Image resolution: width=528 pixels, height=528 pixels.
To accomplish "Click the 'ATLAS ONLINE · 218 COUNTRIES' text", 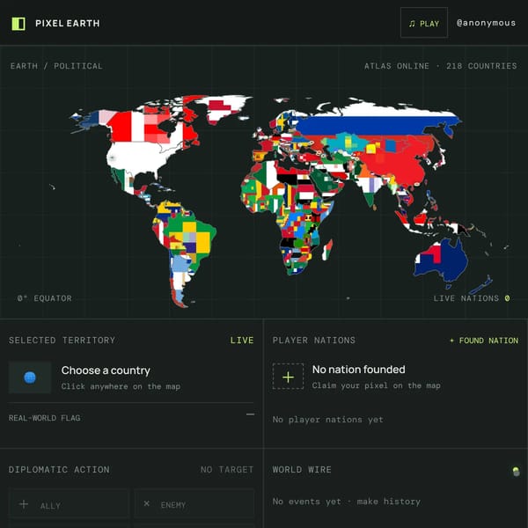I will (x=441, y=66).
